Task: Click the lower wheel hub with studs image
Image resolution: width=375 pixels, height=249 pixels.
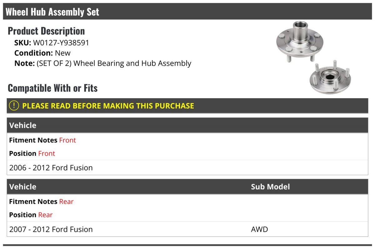Action: coord(330,78)
